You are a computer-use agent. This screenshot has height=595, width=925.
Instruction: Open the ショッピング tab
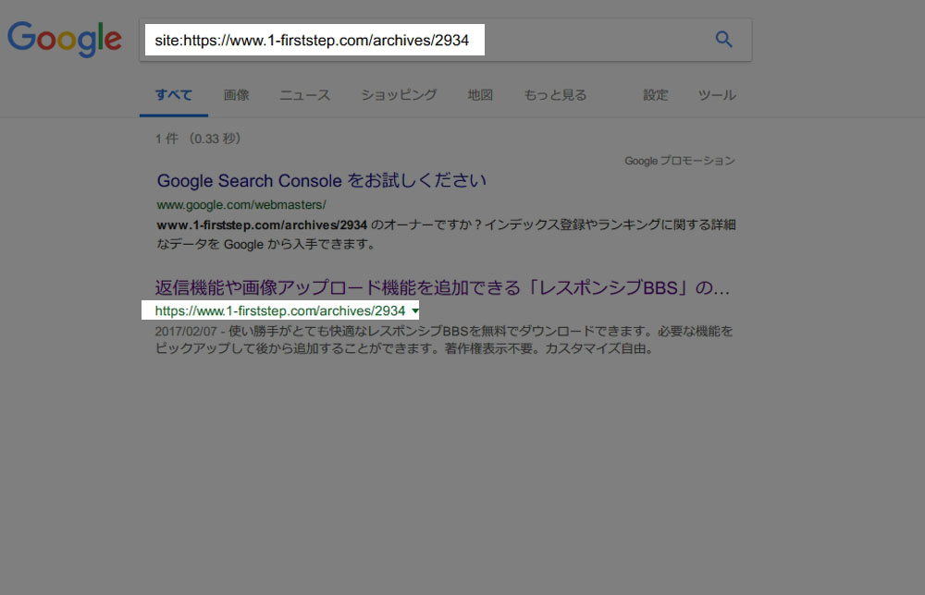tap(399, 95)
